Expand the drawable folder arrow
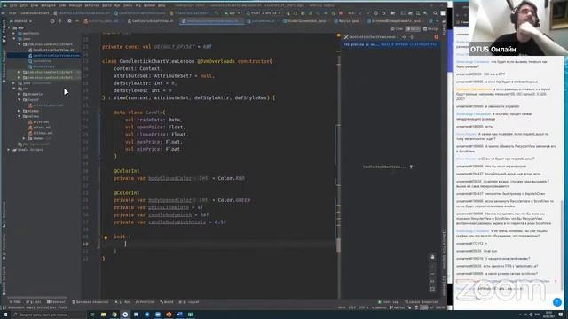Viewport: 568px width, 319px height. (x=19, y=94)
